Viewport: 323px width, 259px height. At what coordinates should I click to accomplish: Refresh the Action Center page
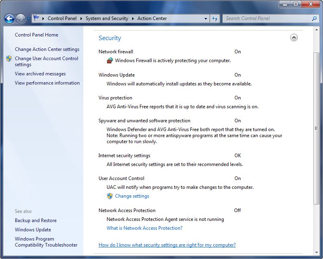click(x=215, y=18)
